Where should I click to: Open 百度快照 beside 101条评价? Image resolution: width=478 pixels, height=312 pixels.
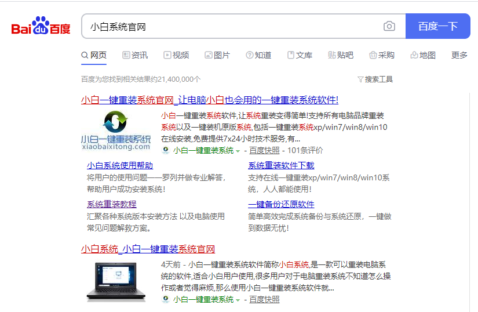(264, 150)
